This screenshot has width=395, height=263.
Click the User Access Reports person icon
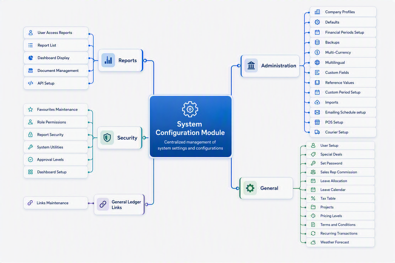click(31, 33)
